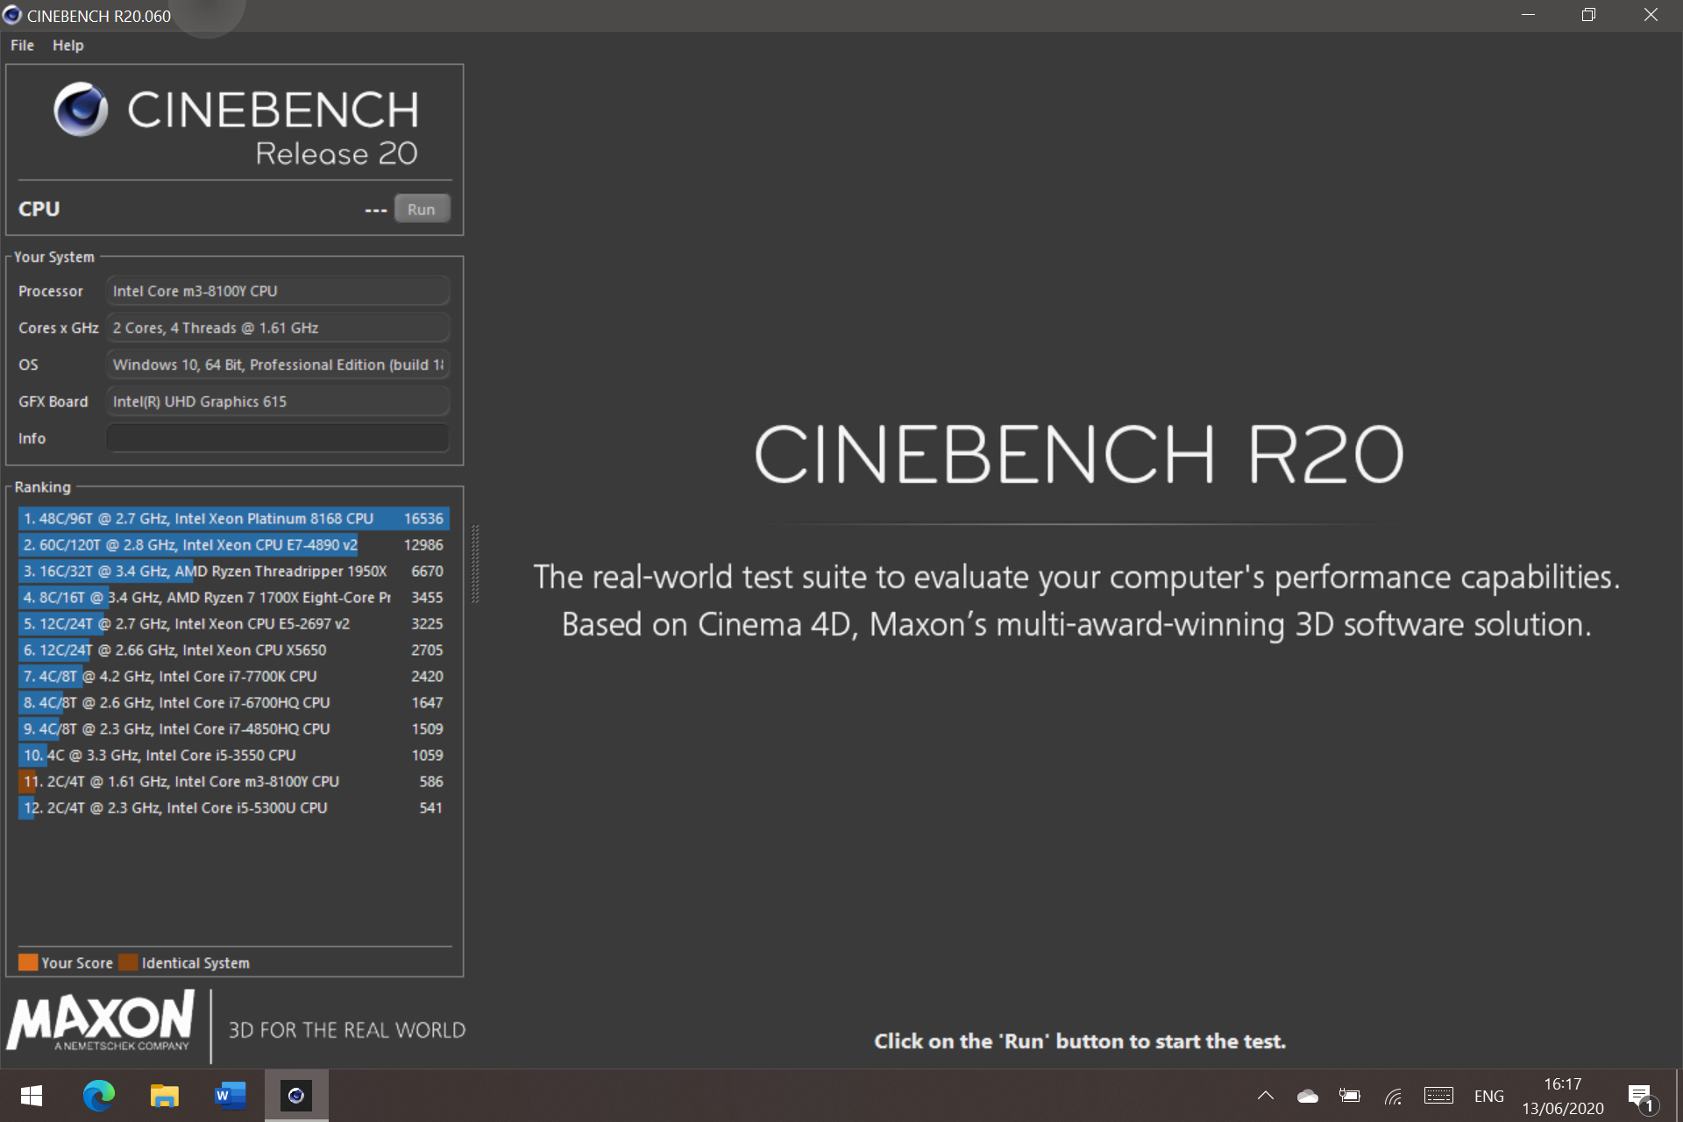Click the battery status tray icon
The width and height of the screenshot is (1683, 1122).
coord(1350,1096)
